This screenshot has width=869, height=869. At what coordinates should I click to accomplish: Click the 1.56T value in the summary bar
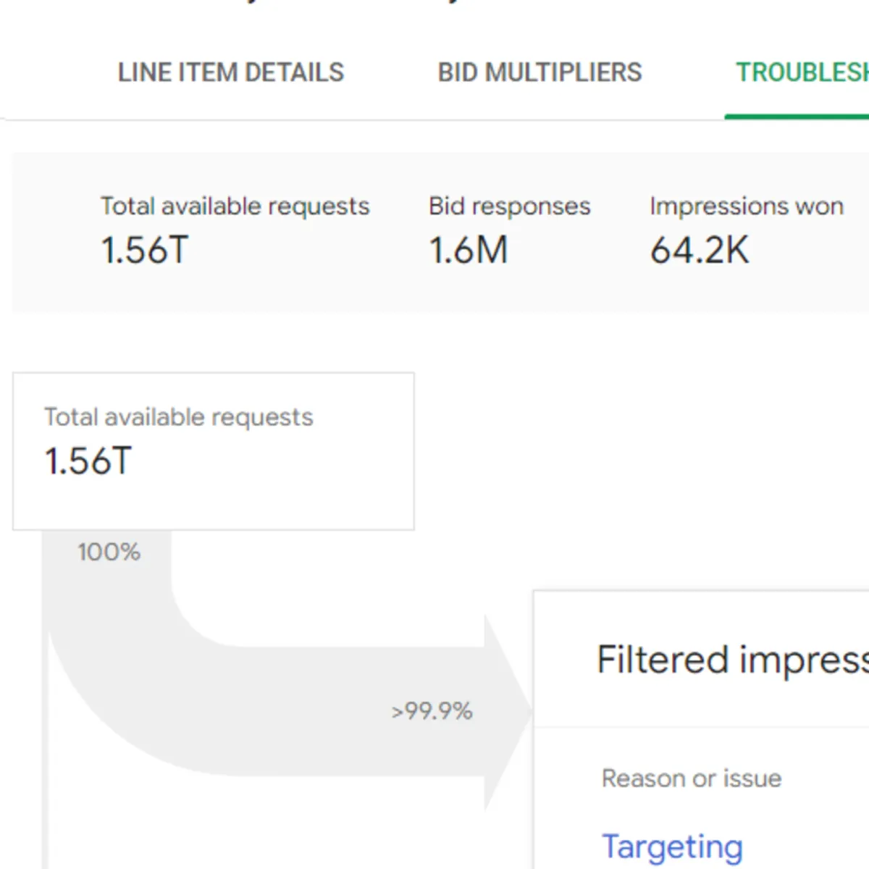144,249
